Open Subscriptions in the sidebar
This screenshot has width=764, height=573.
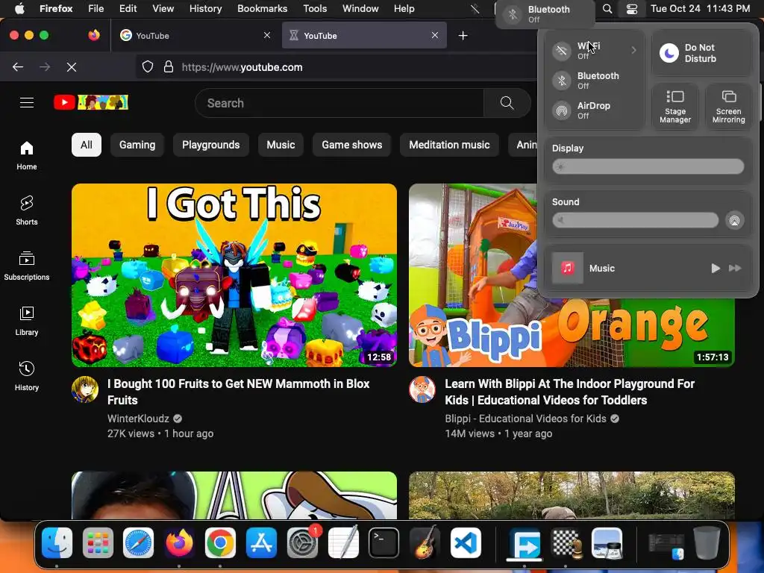[x=27, y=266]
